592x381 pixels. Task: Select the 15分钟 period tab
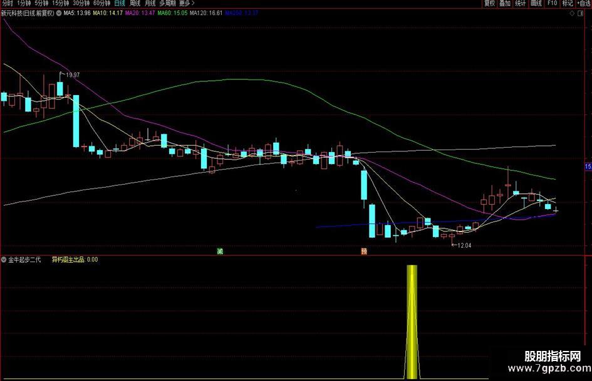(x=60, y=3)
